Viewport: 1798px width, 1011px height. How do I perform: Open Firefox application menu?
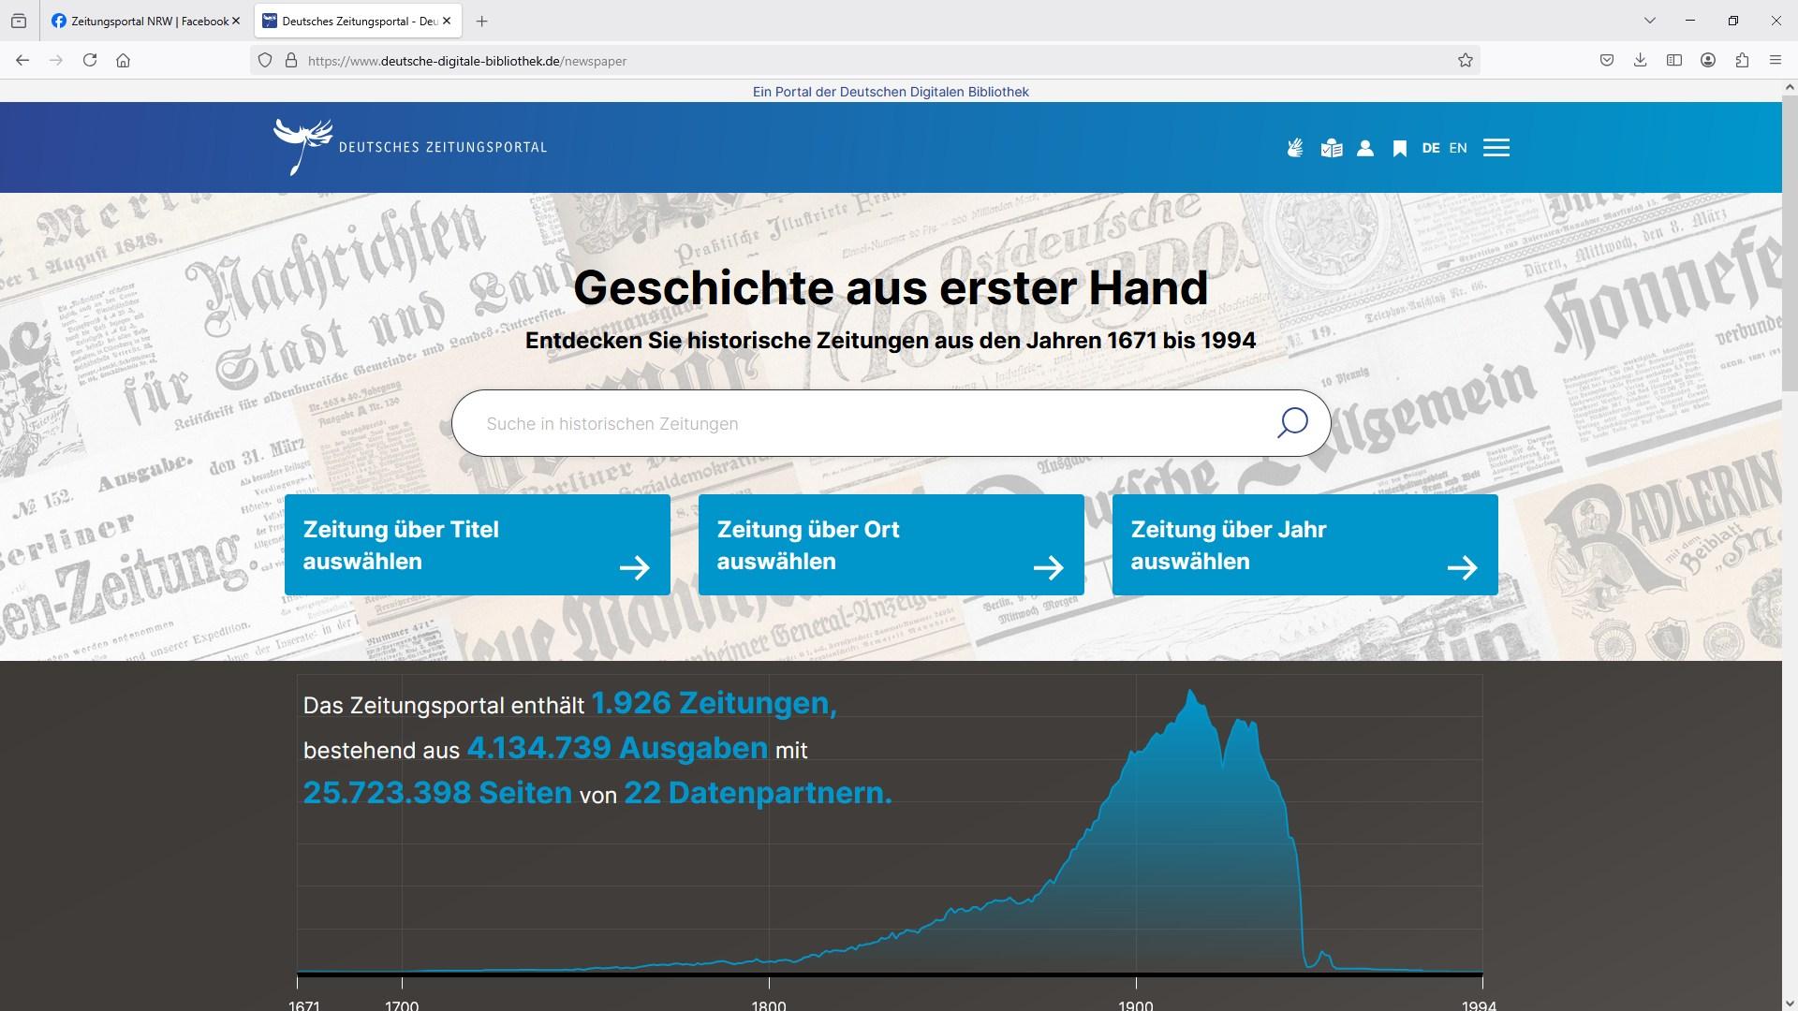coord(1776,60)
